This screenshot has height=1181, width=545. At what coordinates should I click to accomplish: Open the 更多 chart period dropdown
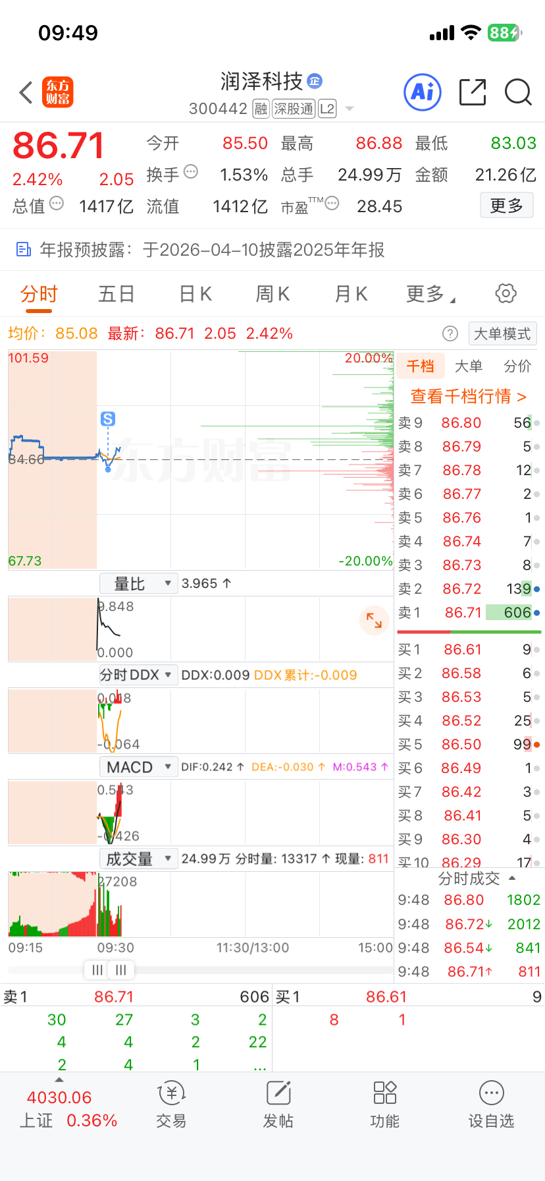[x=430, y=294]
